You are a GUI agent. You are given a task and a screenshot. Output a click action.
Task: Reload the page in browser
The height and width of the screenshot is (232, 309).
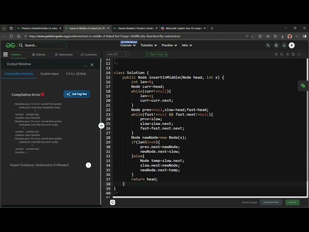(11, 36)
